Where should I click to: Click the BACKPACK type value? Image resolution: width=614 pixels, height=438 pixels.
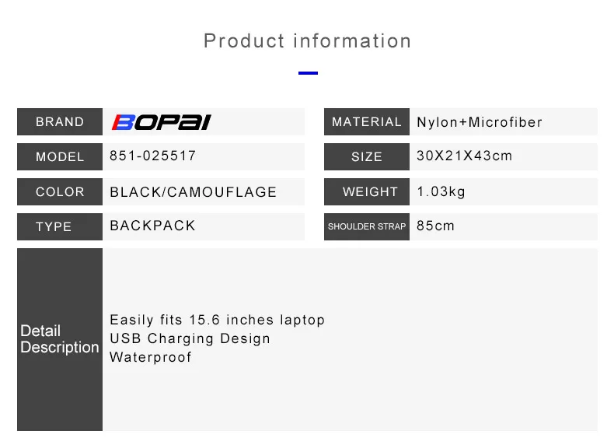point(152,226)
